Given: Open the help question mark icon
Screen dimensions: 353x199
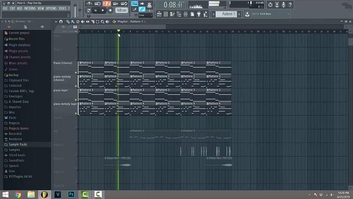Looking at the screenshot, I should coord(290,4).
